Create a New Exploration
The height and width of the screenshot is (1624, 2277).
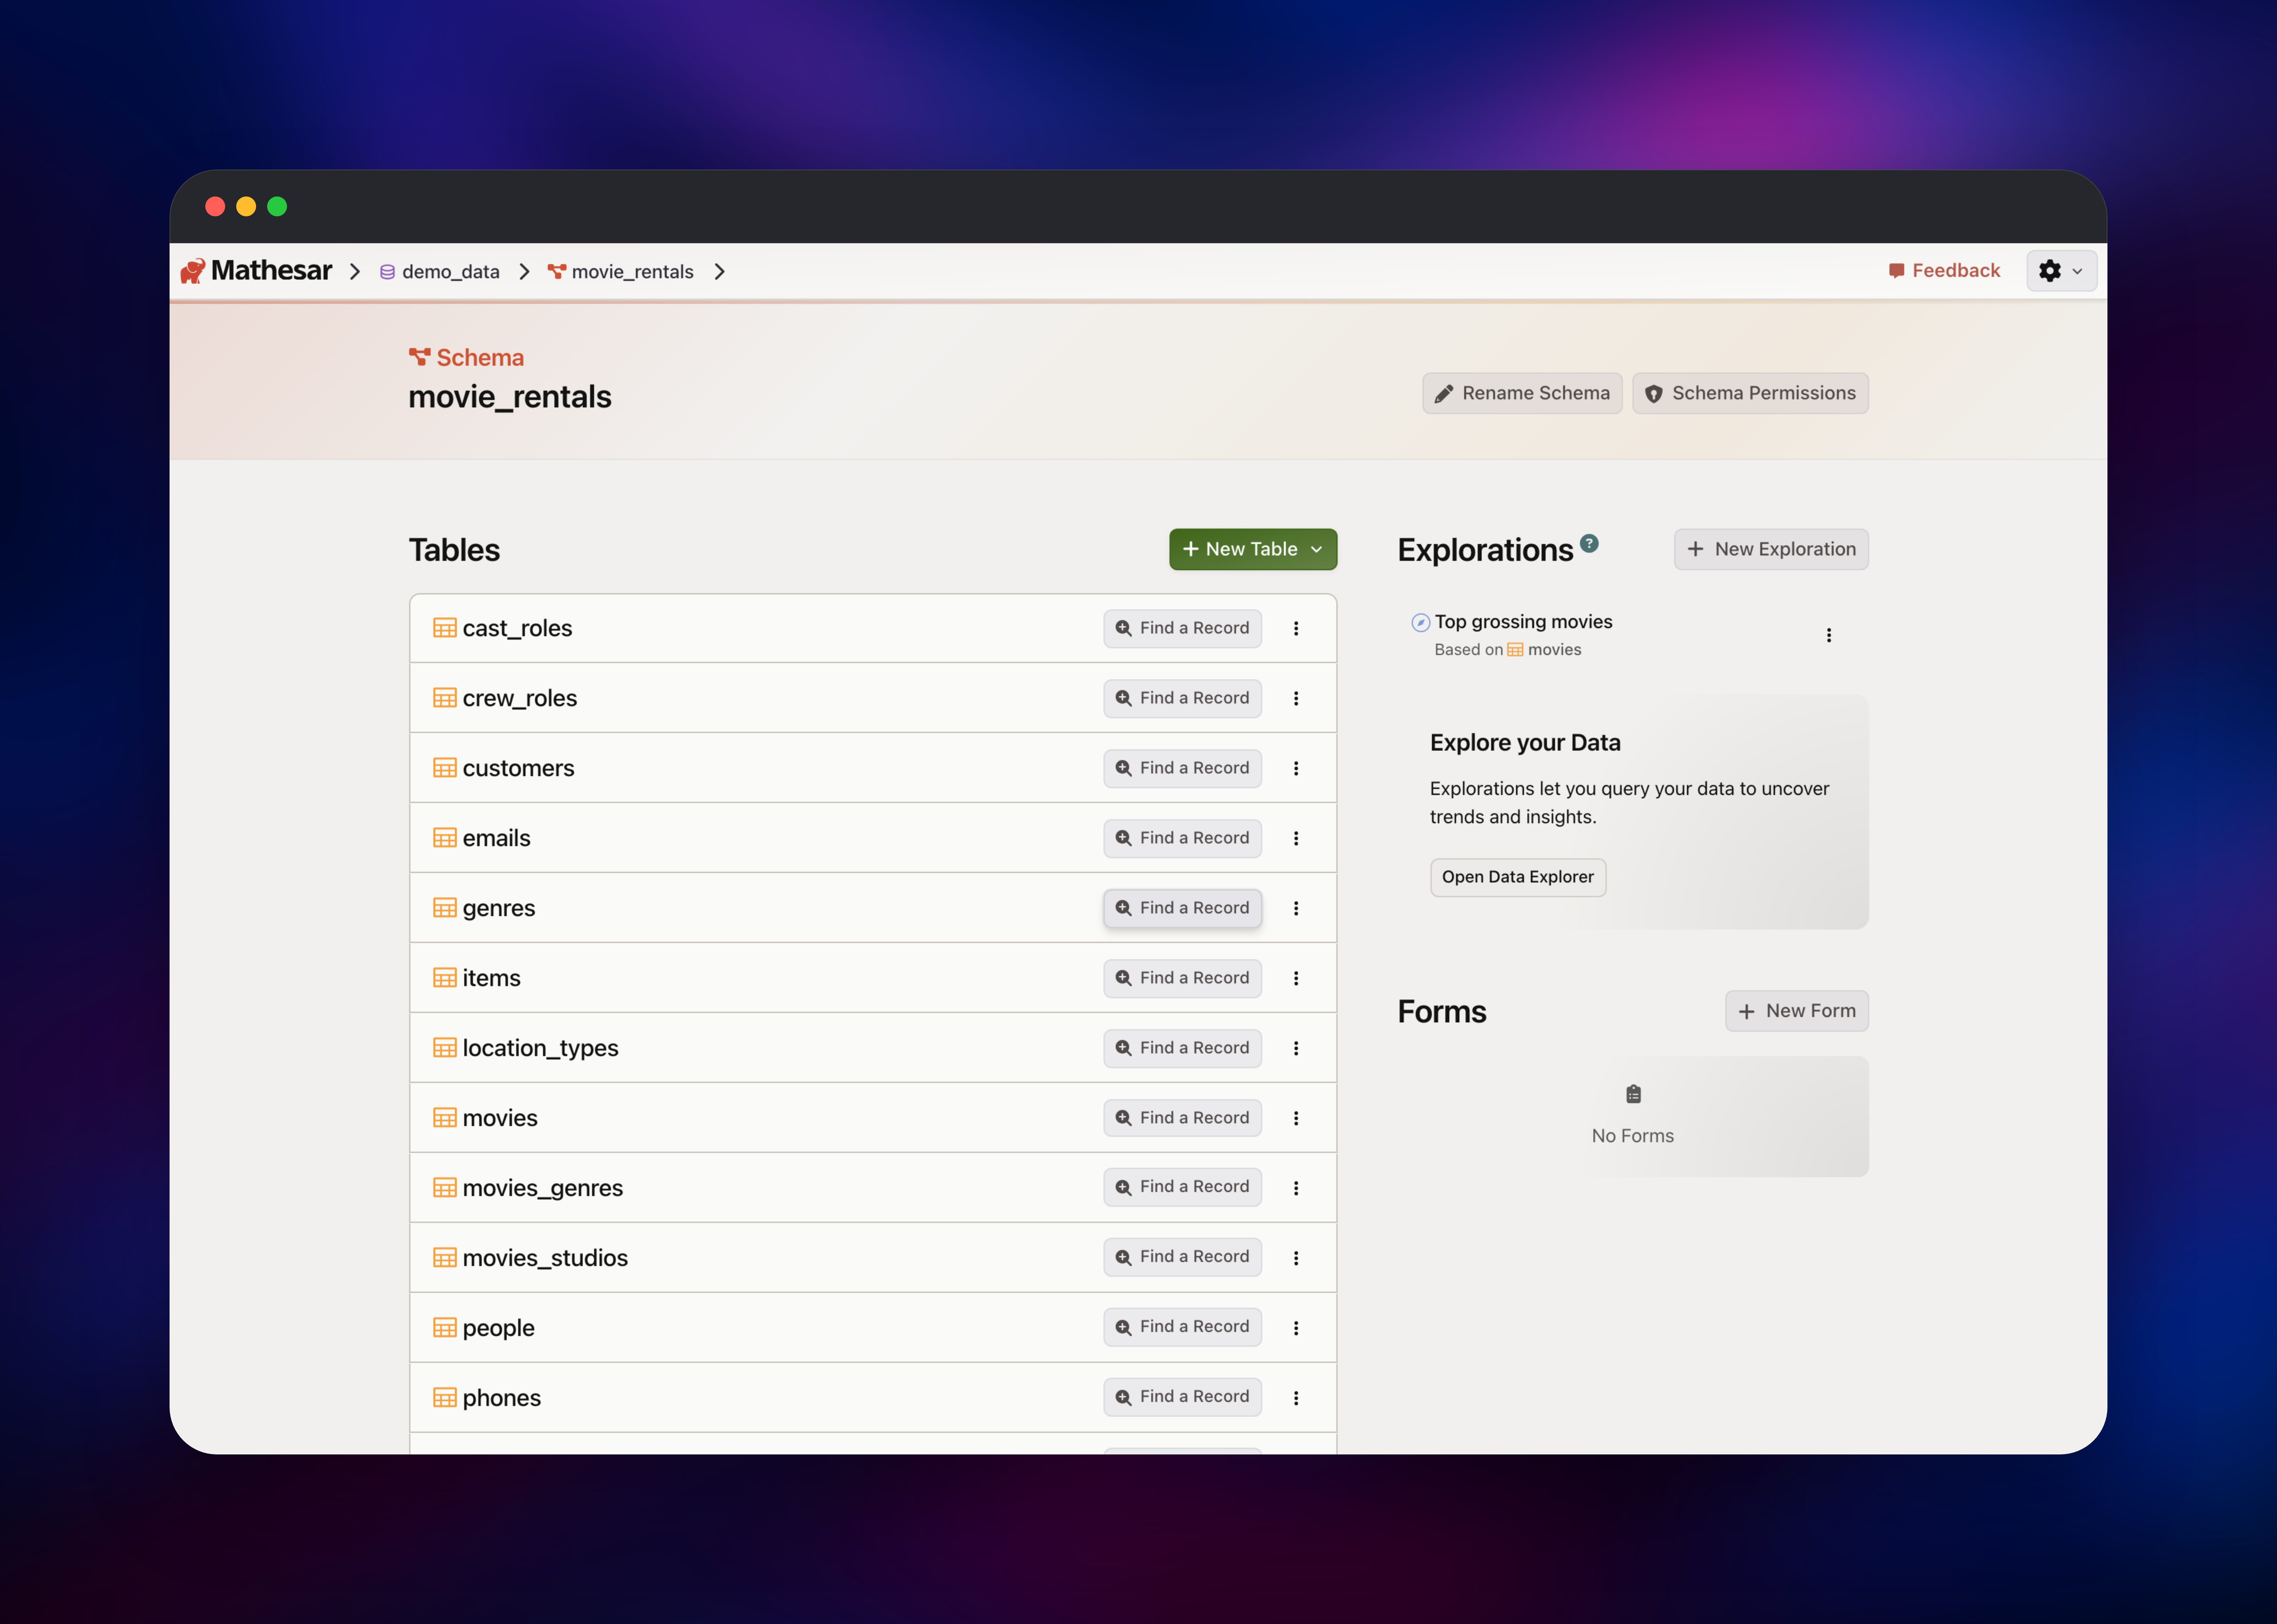tap(1771, 549)
